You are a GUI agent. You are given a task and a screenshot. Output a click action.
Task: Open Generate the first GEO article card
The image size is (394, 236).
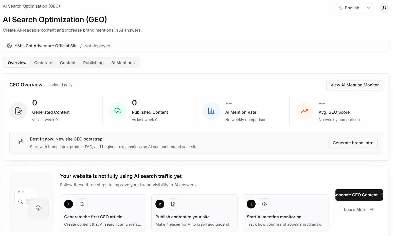pos(103,213)
